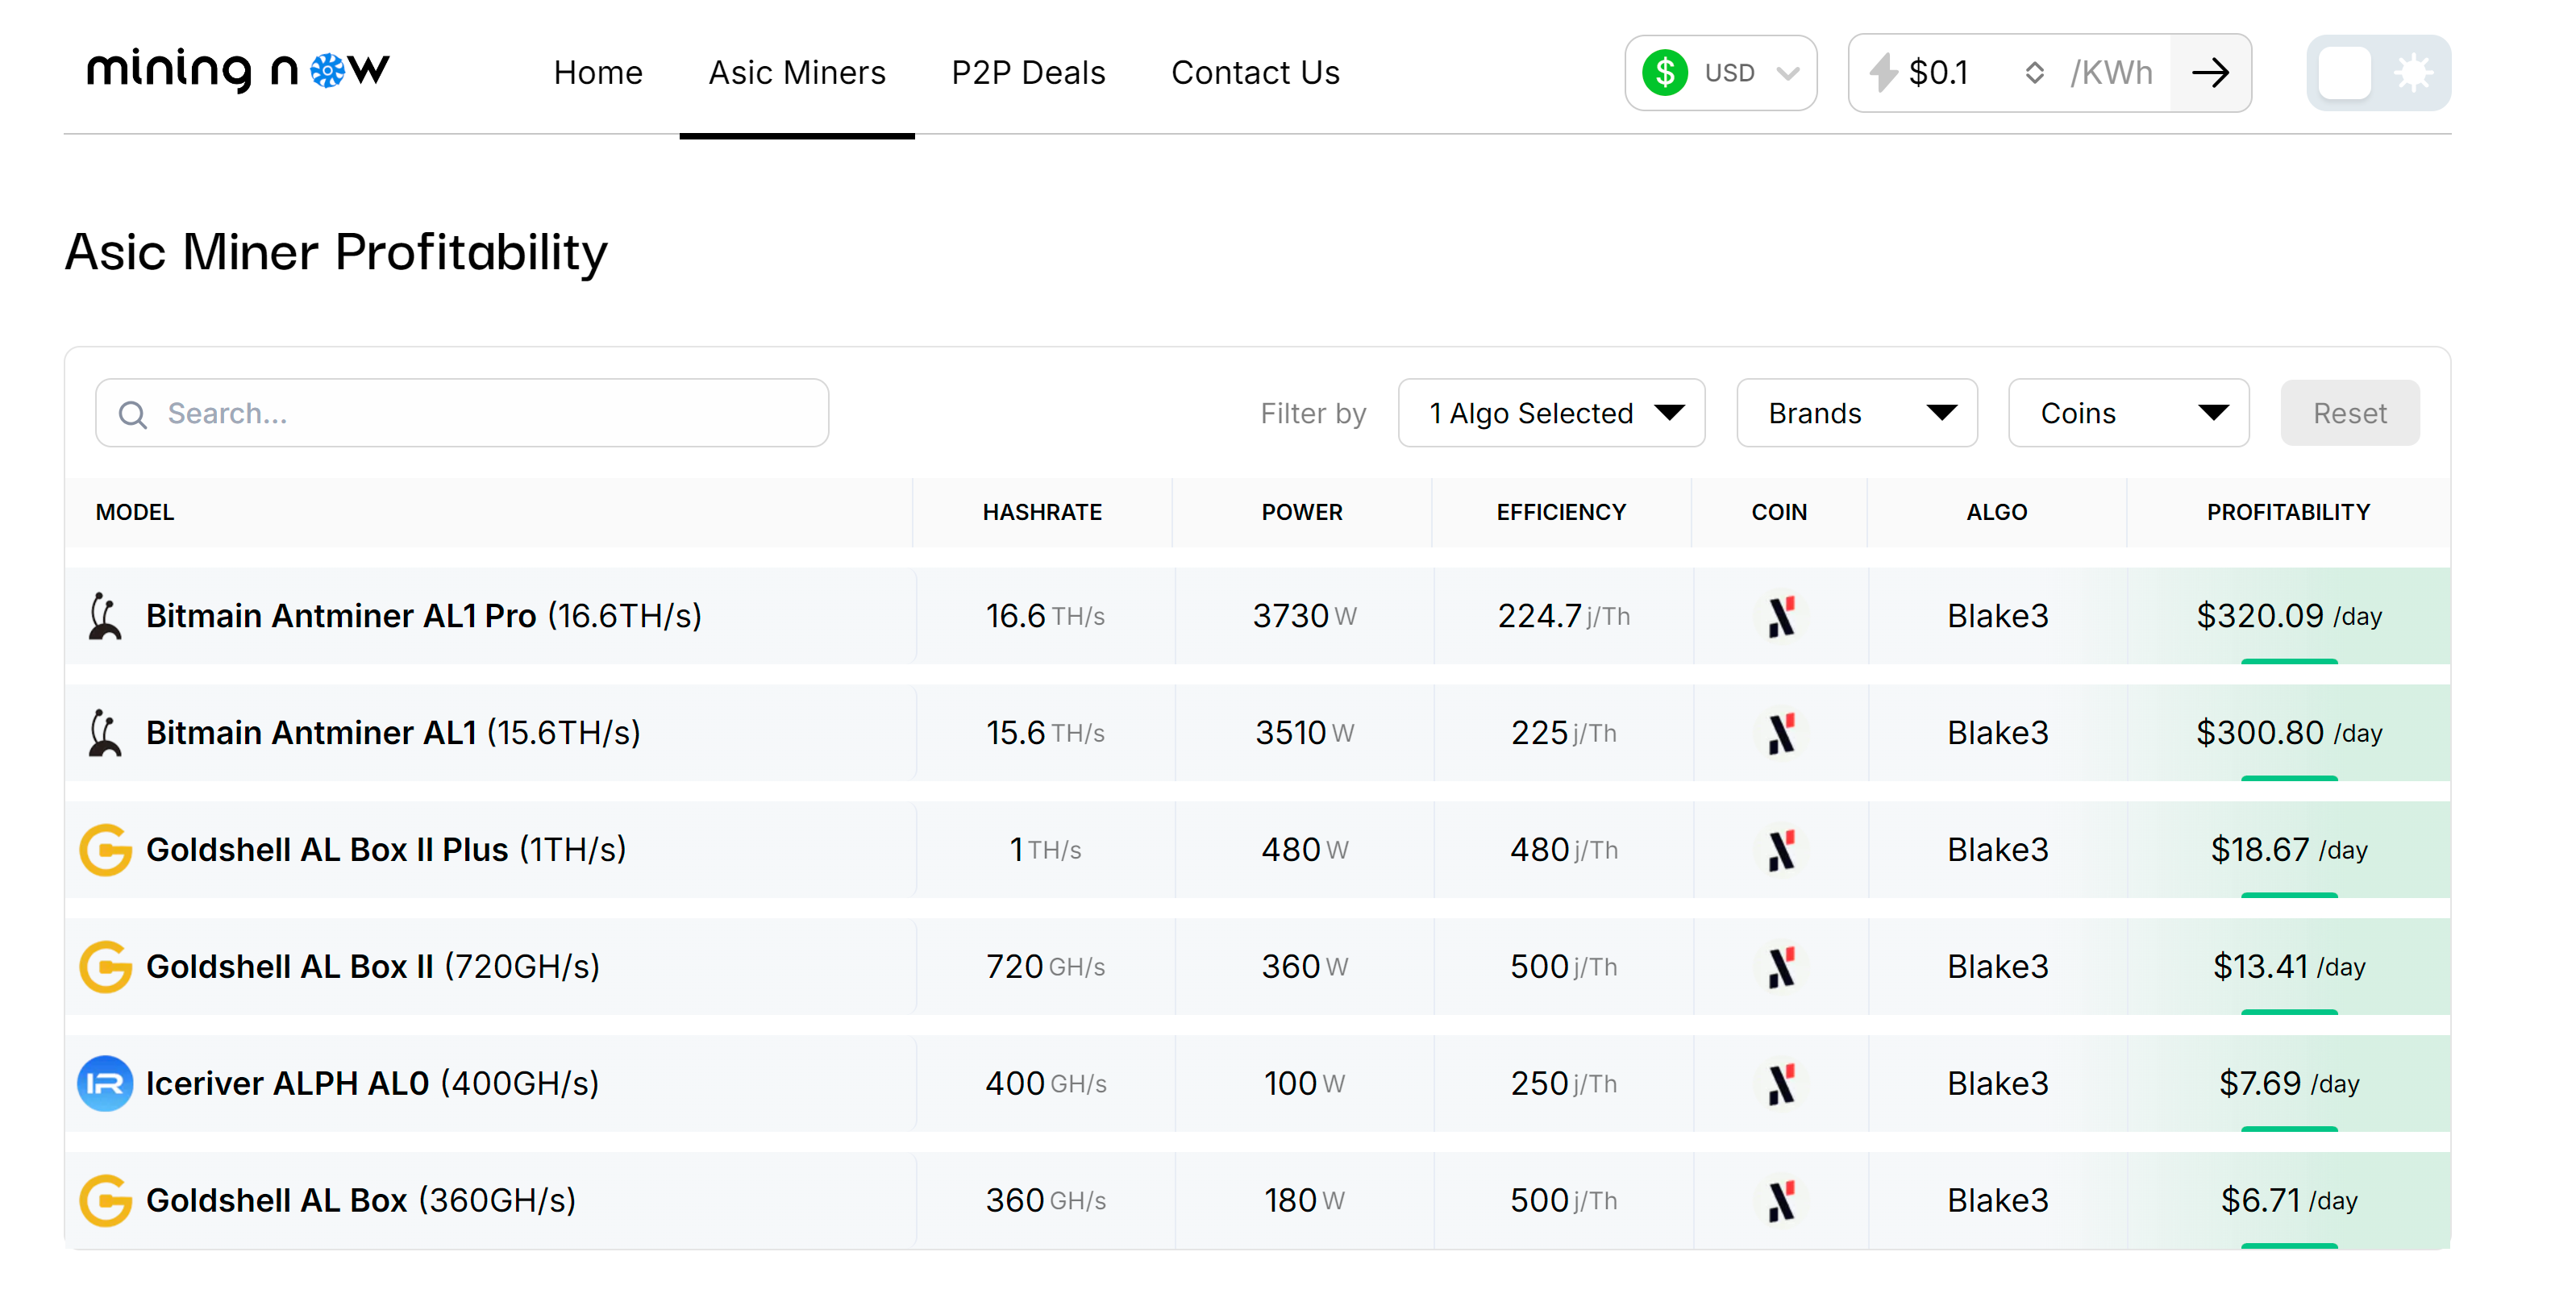Click the $6.71 /day profitability cell
The image size is (2576, 1306).
(2289, 1201)
